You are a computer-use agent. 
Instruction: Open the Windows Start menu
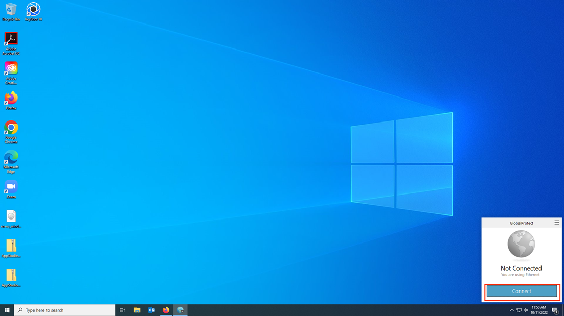click(7, 310)
